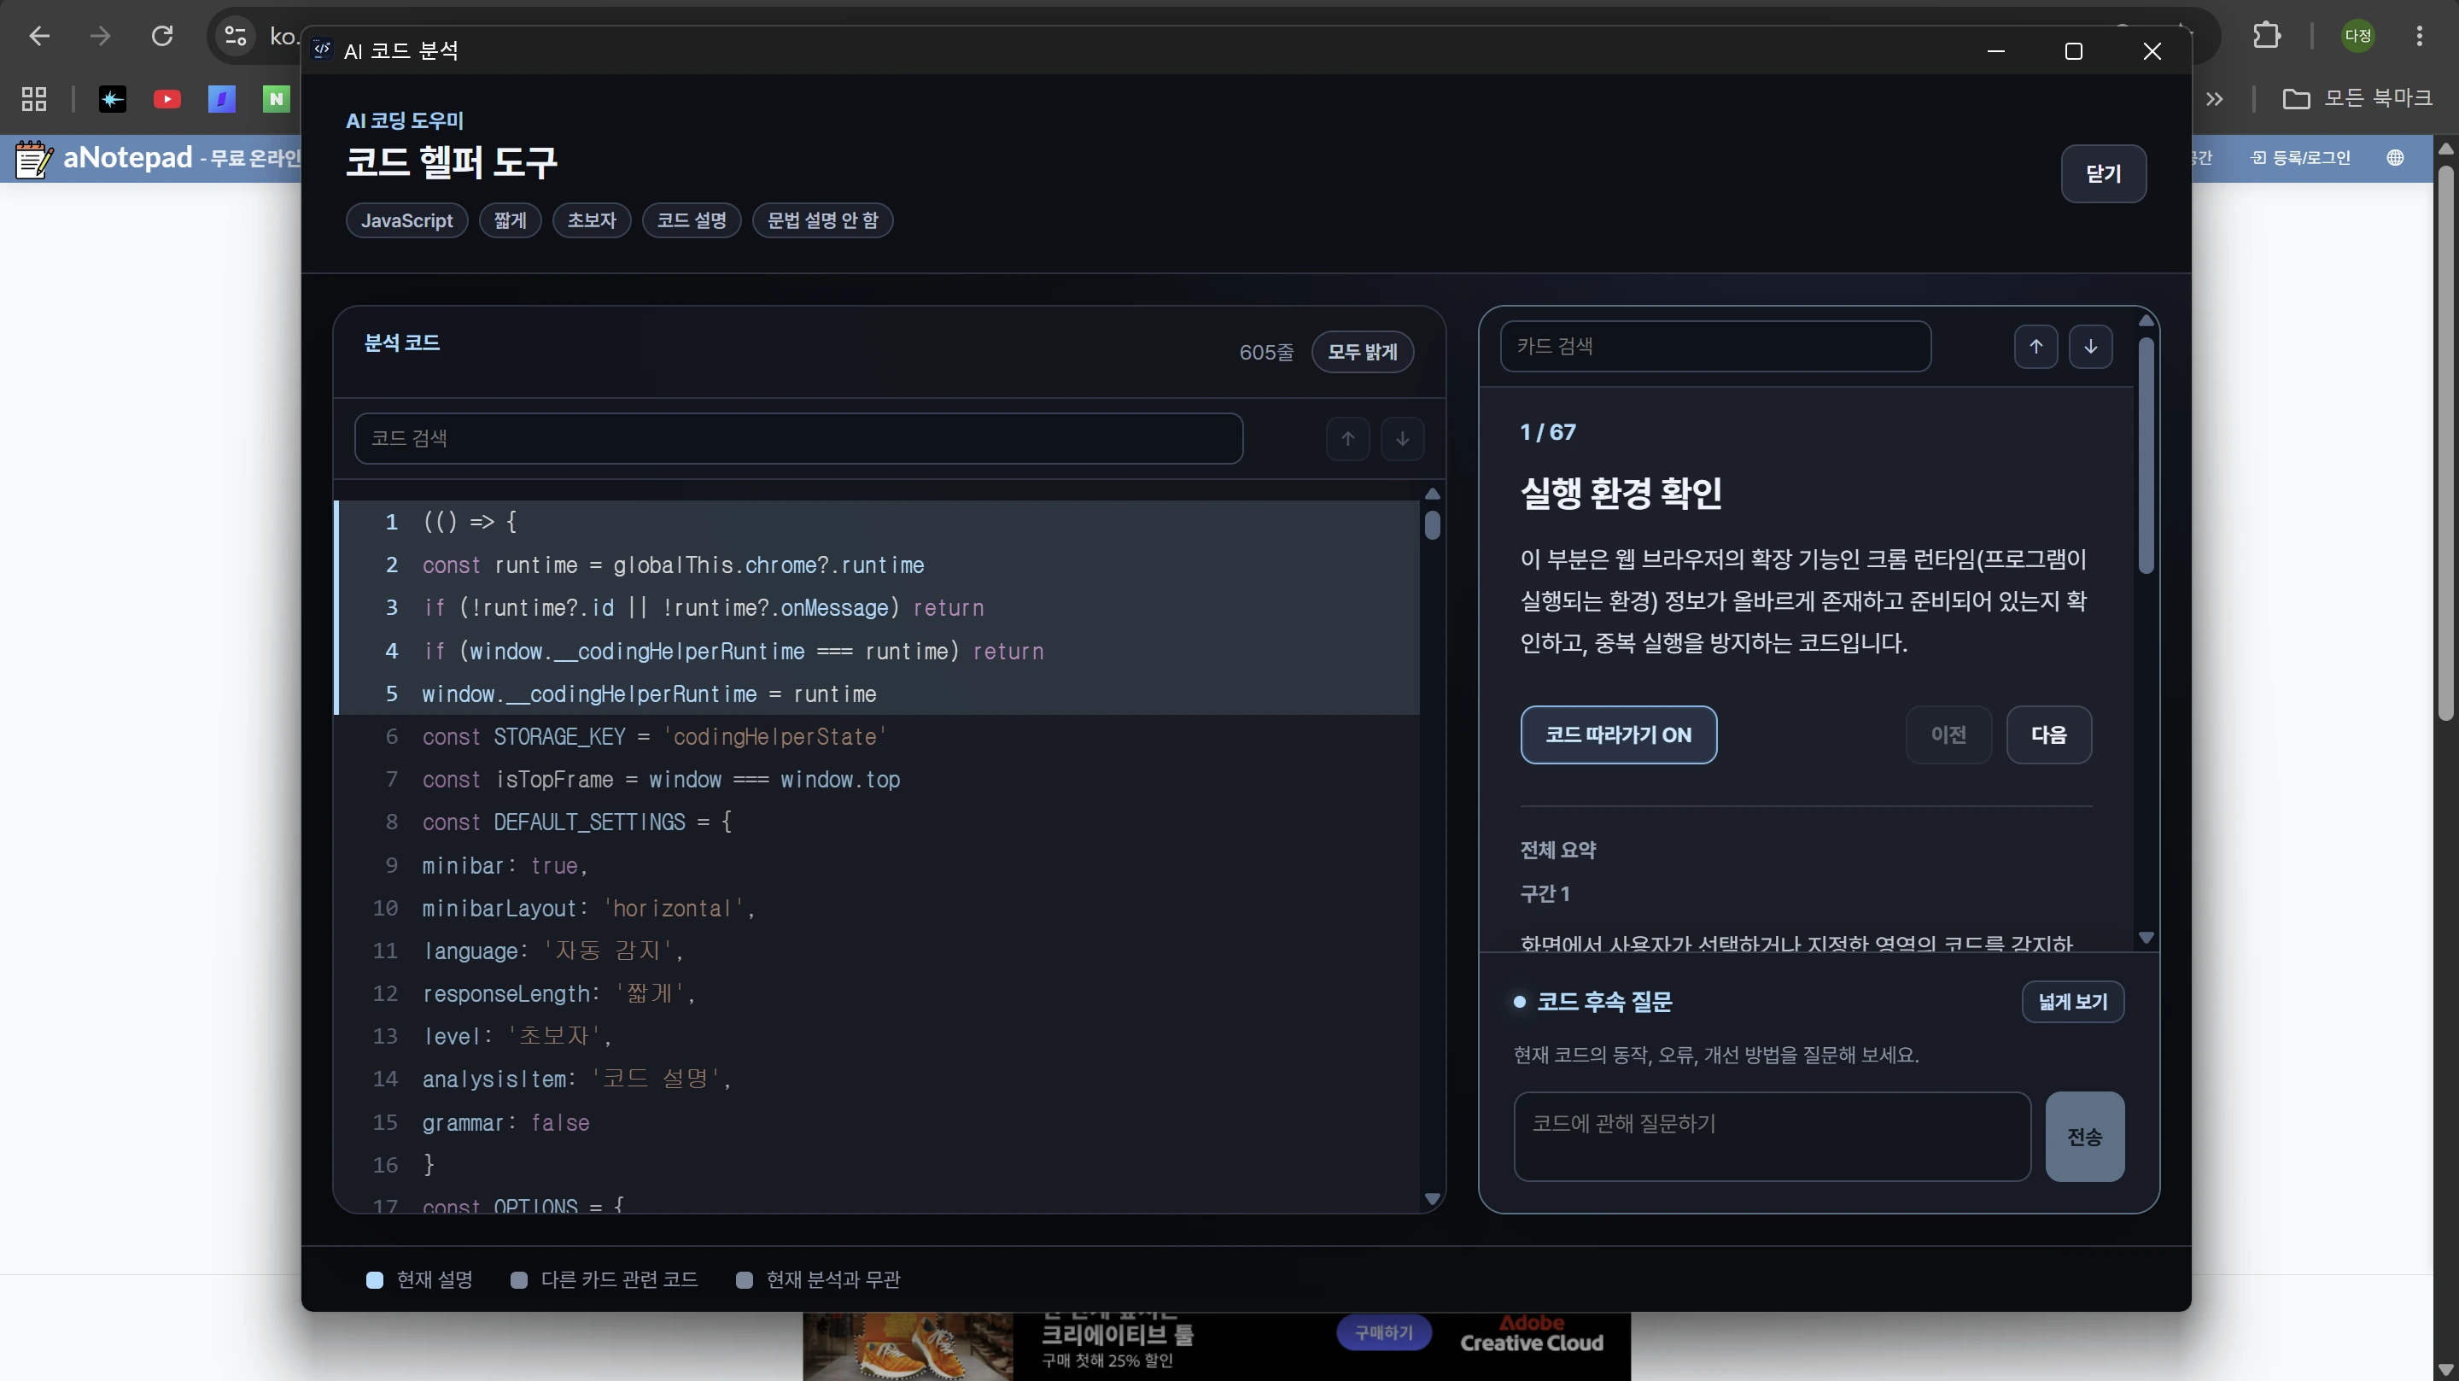Click the 605줄 line count label

(x=1267, y=353)
